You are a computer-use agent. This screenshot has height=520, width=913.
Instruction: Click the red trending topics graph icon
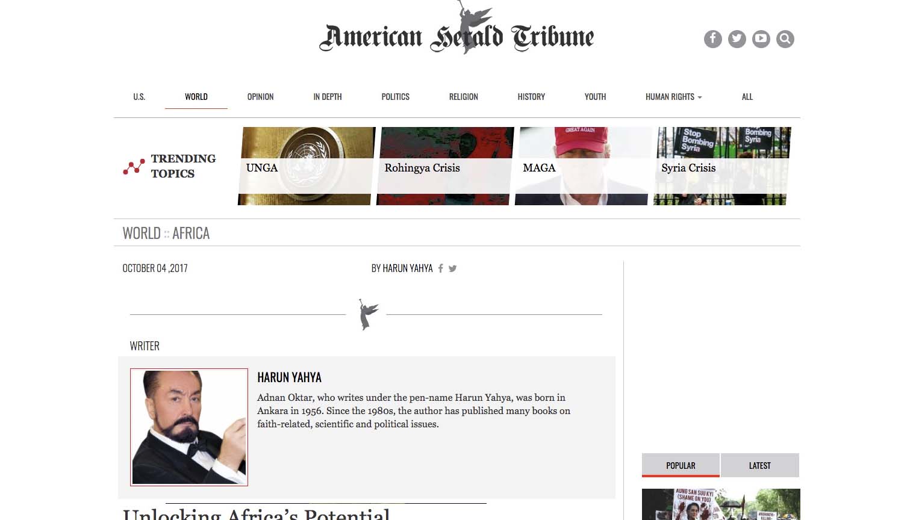pos(134,167)
